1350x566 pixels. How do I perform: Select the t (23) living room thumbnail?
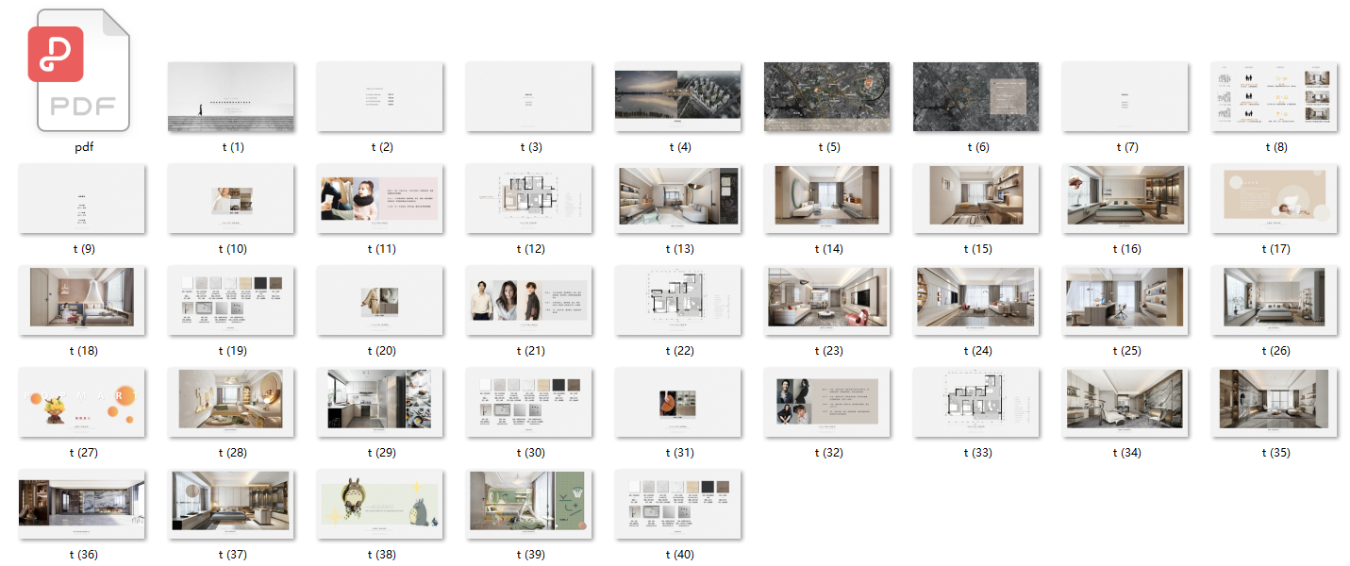pos(826,301)
